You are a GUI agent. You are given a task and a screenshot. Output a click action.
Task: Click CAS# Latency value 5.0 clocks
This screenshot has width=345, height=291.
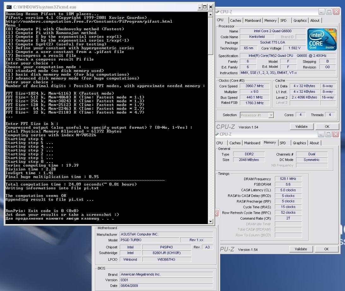[288, 190]
